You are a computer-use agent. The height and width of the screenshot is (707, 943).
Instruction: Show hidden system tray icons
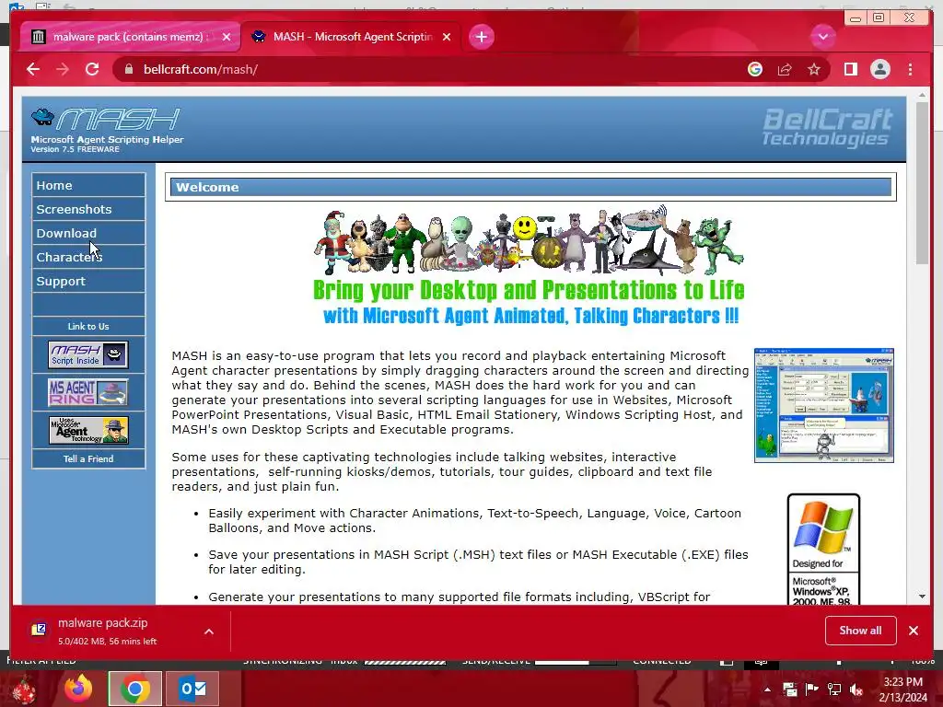(x=767, y=690)
